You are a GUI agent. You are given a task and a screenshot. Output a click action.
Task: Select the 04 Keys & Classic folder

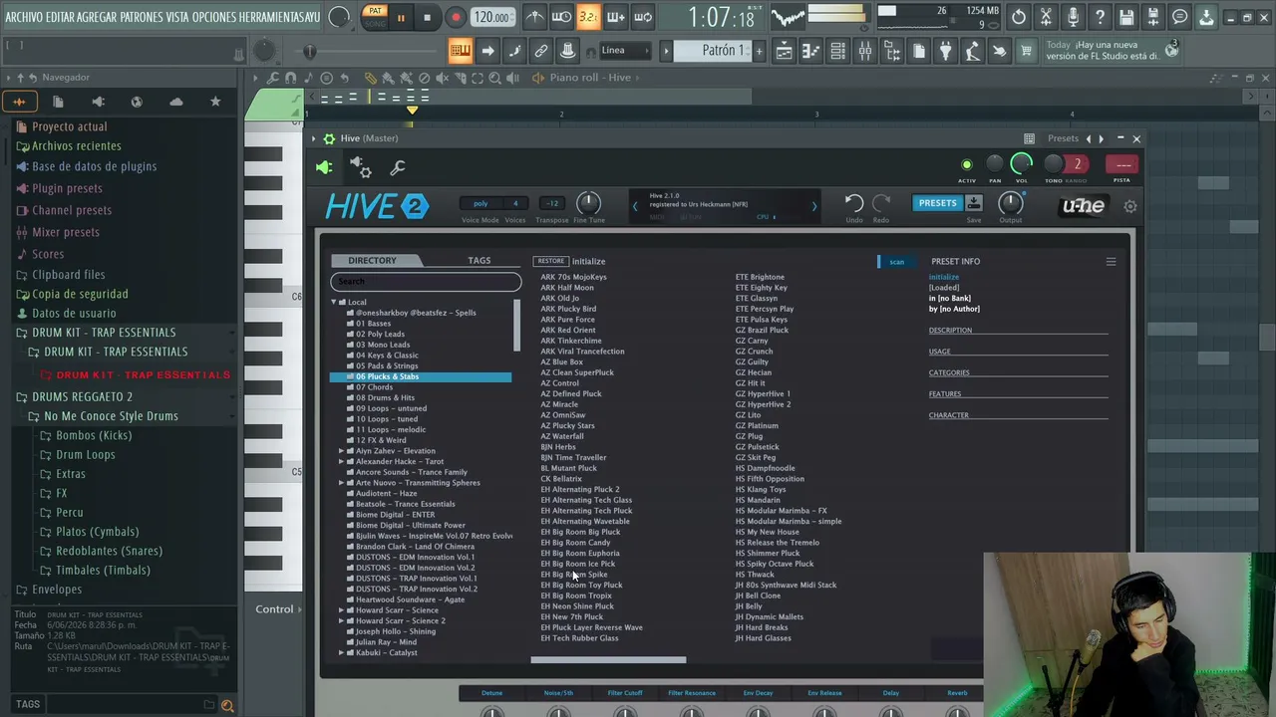(x=387, y=356)
